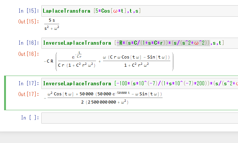Click the In [15] LaplaceTransform input cell

point(140,11)
